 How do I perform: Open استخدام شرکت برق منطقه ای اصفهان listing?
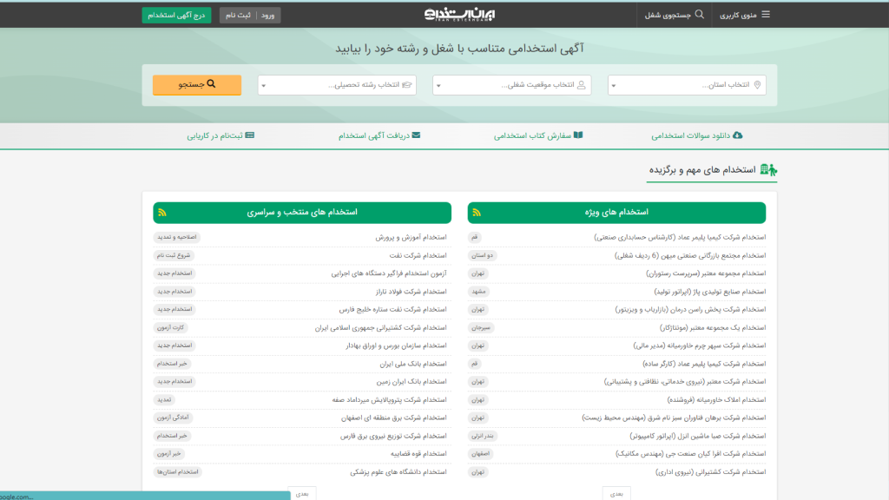tap(394, 418)
